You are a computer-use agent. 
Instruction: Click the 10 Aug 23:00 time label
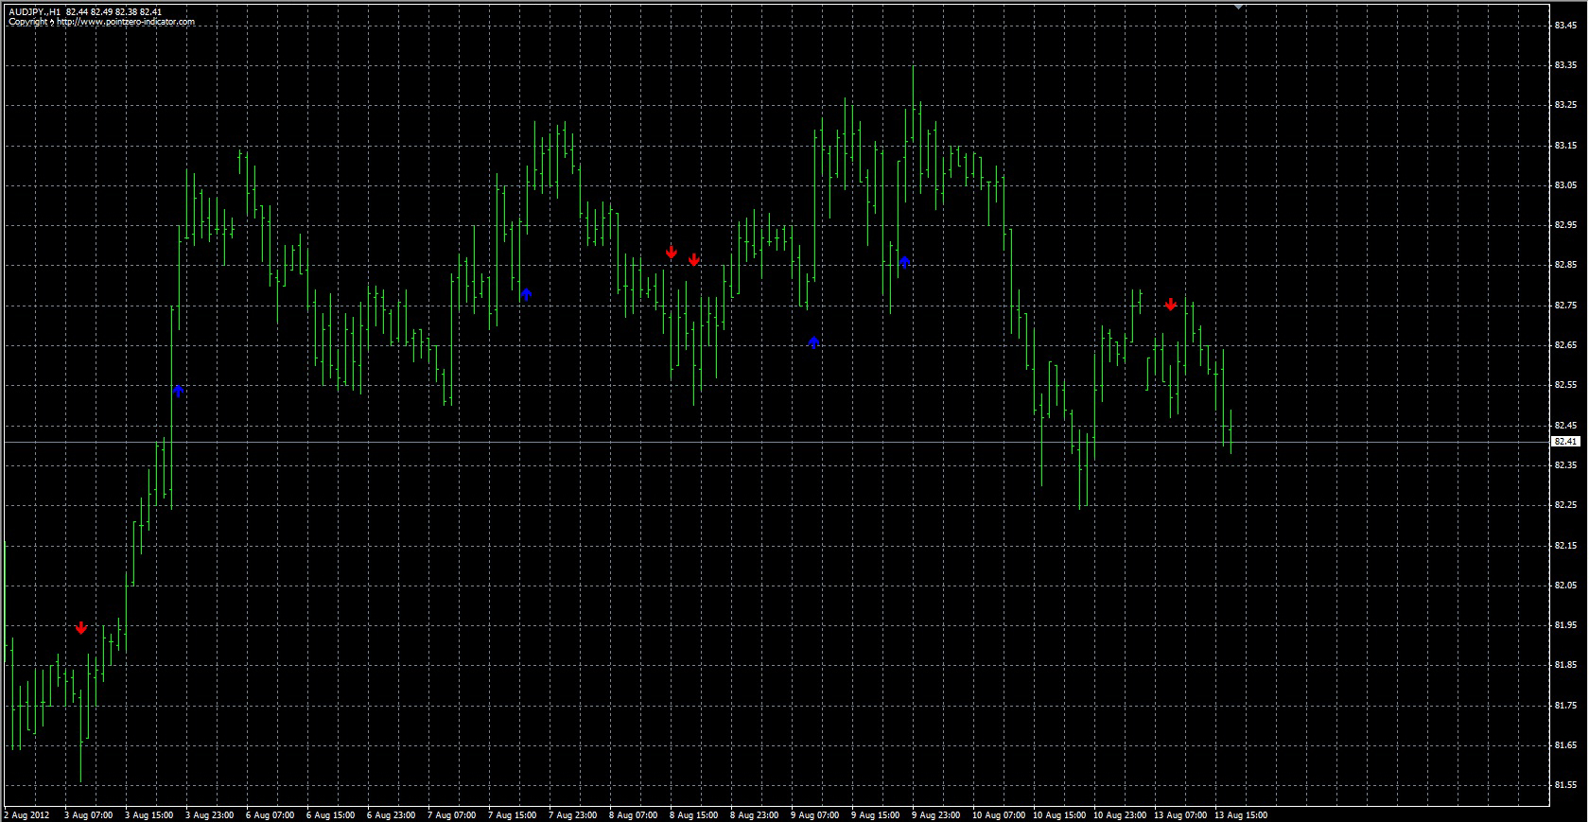click(x=1120, y=814)
